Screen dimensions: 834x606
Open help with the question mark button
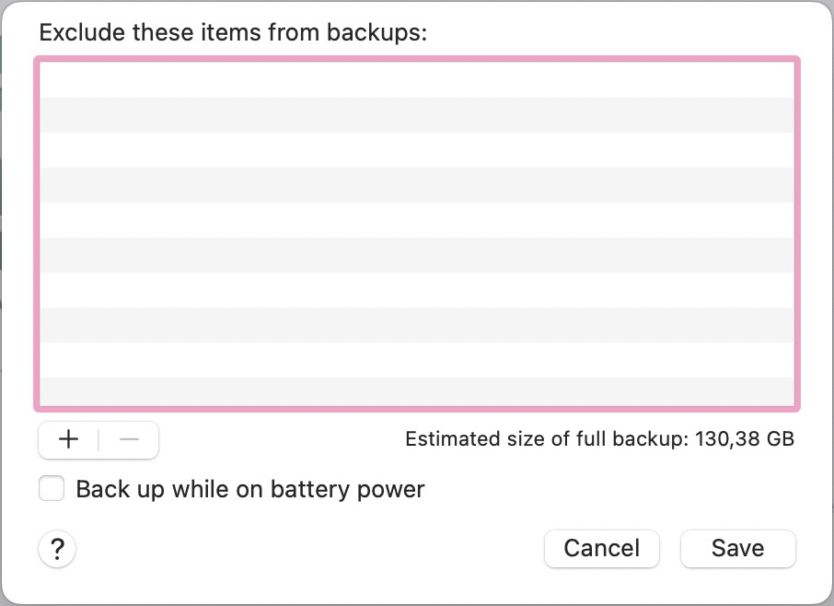57,550
